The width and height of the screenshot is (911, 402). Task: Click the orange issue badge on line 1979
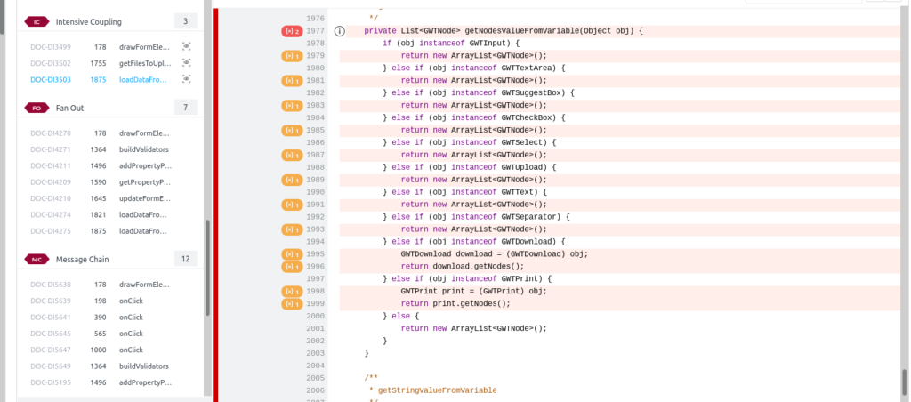pyautogui.click(x=292, y=56)
